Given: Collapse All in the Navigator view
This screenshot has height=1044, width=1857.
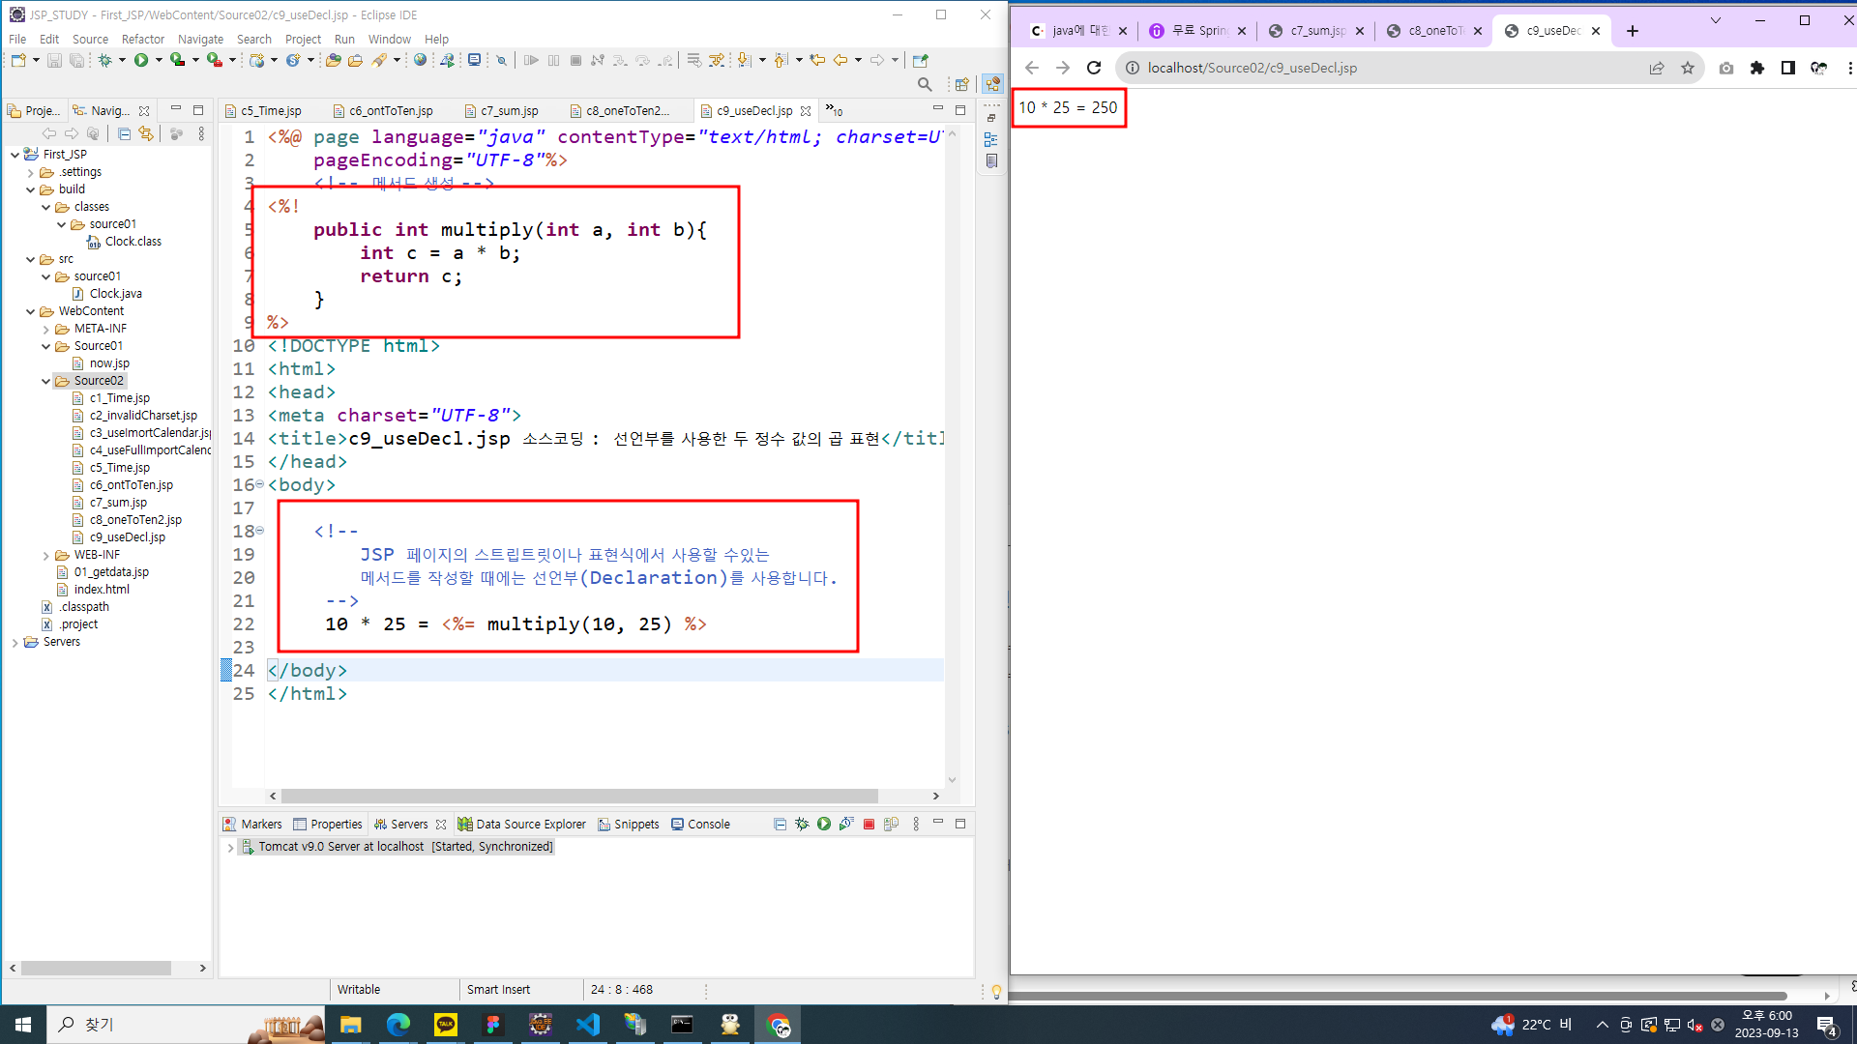Looking at the screenshot, I should pyautogui.click(x=124, y=134).
